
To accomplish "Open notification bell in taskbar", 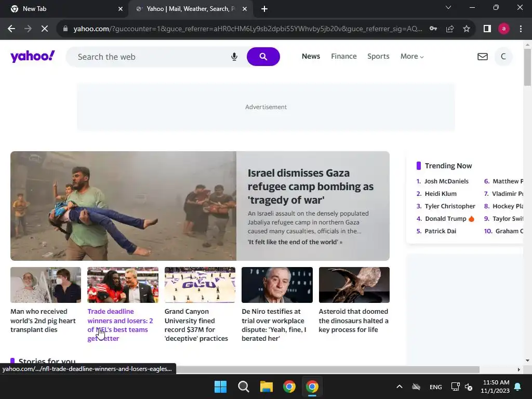I will (518, 387).
